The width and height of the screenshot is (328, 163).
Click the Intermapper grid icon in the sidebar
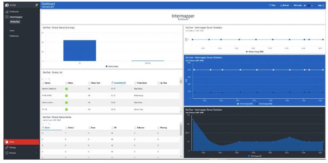click(x=7, y=17)
